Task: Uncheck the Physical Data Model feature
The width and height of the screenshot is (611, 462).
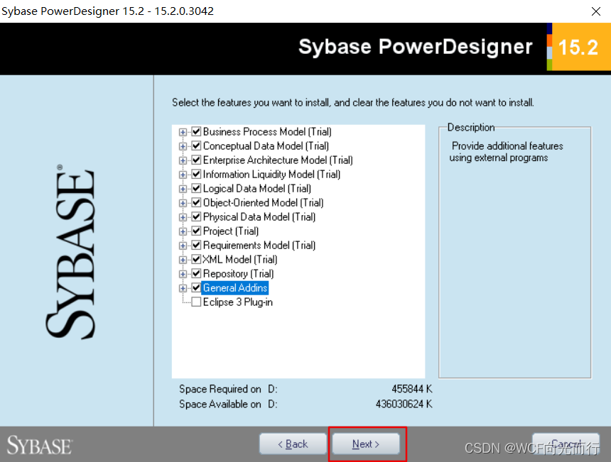Action: point(195,216)
